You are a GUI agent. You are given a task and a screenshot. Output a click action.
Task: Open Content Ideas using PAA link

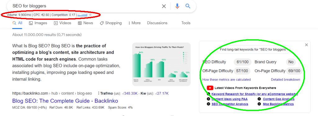(229, 99)
